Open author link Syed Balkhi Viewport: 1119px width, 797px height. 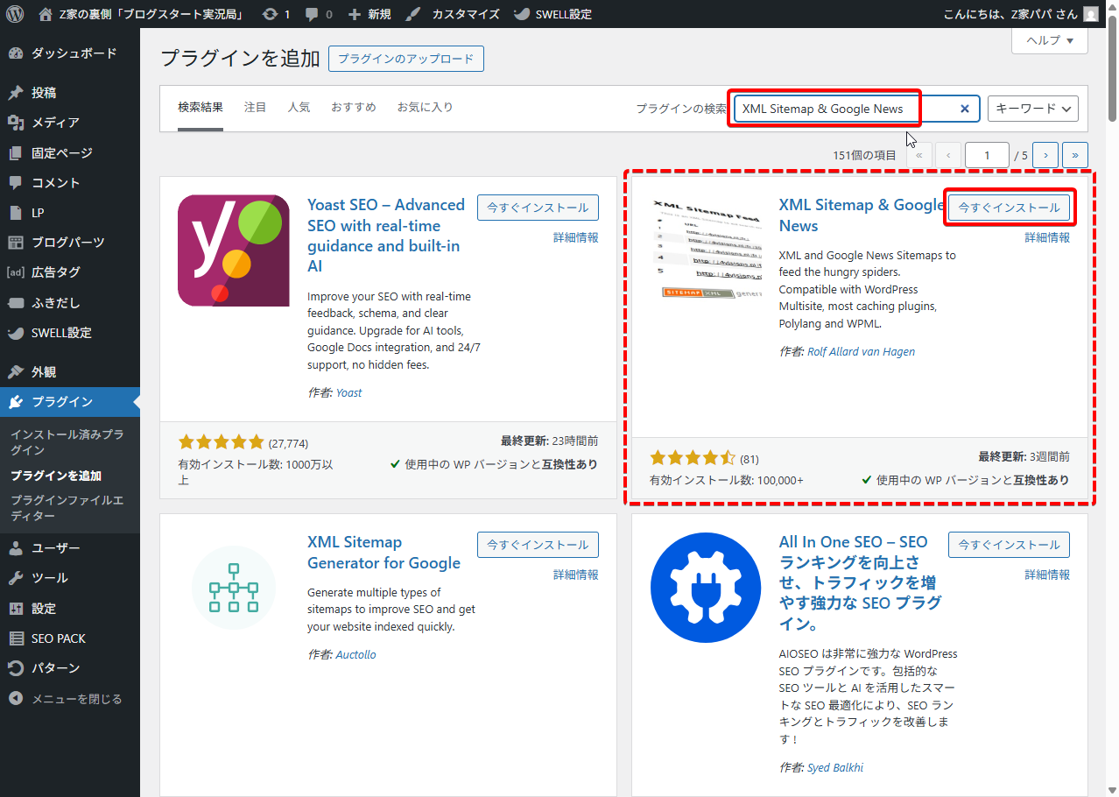[x=835, y=767]
